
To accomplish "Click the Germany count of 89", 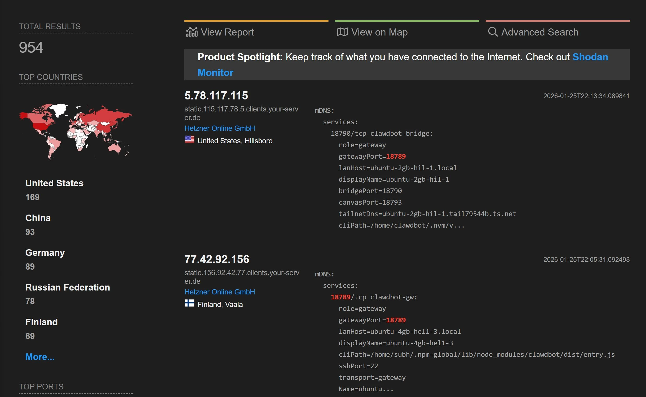I will (x=30, y=266).
